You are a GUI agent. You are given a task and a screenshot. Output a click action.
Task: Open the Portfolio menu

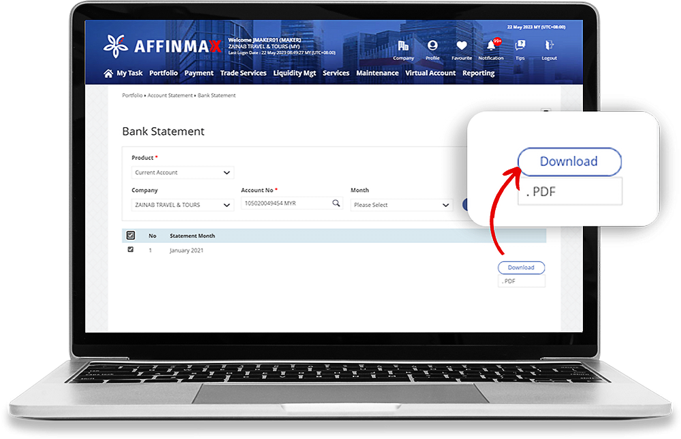[163, 73]
